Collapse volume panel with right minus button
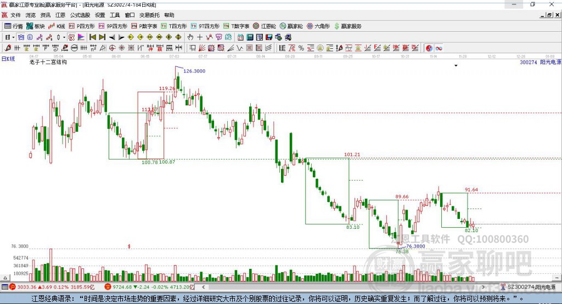562x304 pixels. (557, 278)
